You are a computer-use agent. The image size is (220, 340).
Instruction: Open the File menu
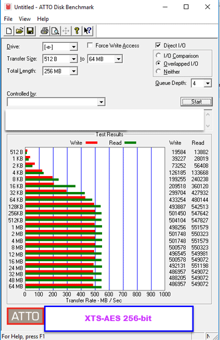tap(8, 19)
